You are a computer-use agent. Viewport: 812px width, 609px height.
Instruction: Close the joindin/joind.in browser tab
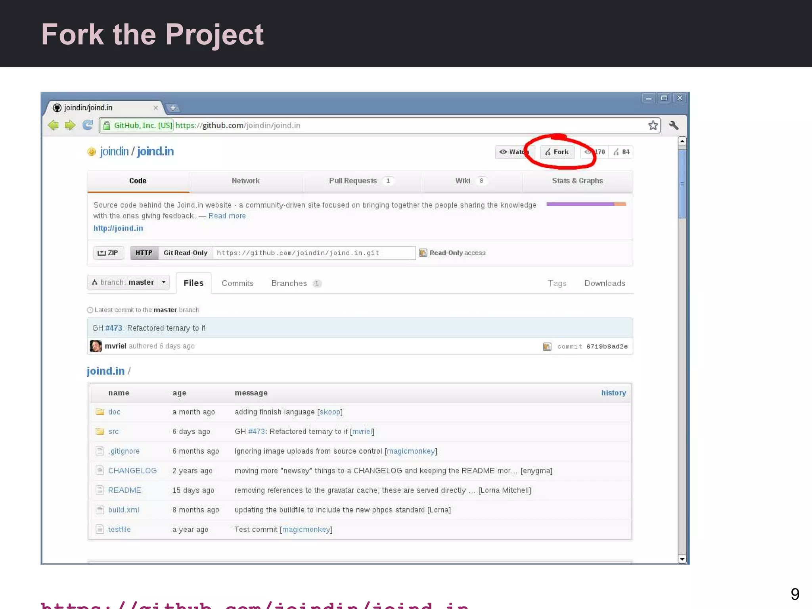(155, 108)
